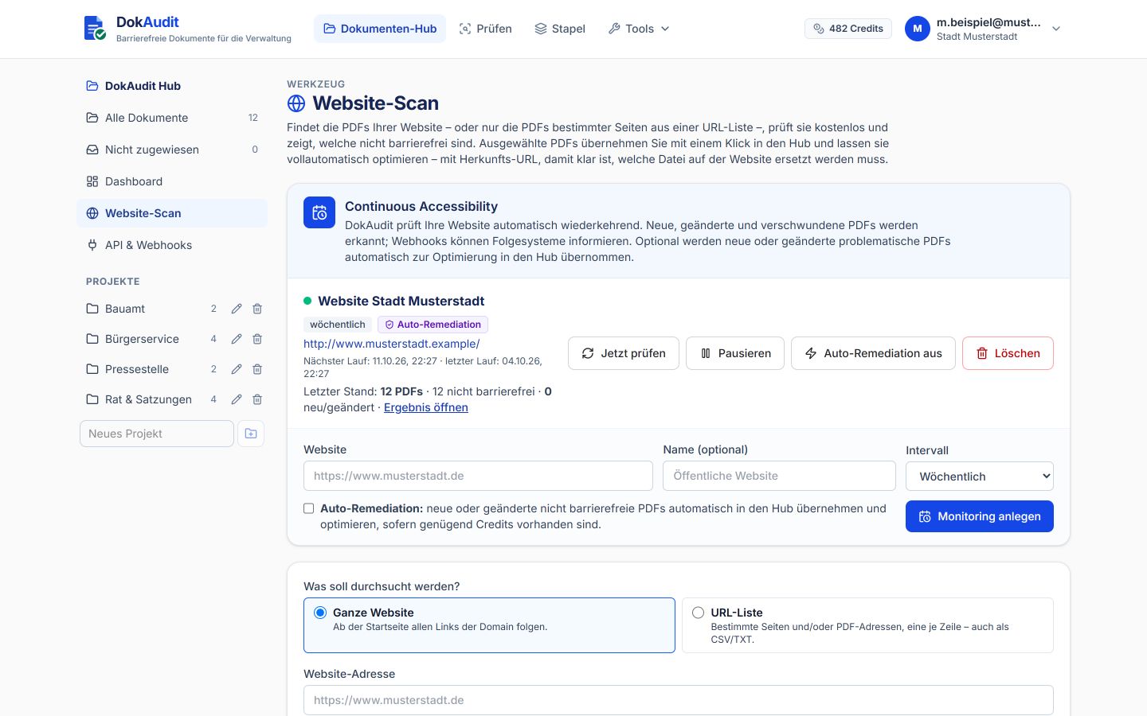Open the Stapel tab
1147x716 pixels.
point(560,29)
